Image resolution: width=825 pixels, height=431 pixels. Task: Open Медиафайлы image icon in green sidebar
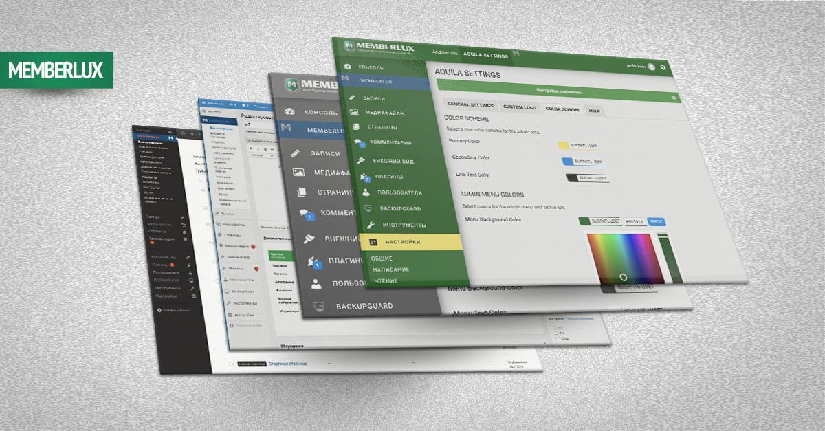point(353,112)
